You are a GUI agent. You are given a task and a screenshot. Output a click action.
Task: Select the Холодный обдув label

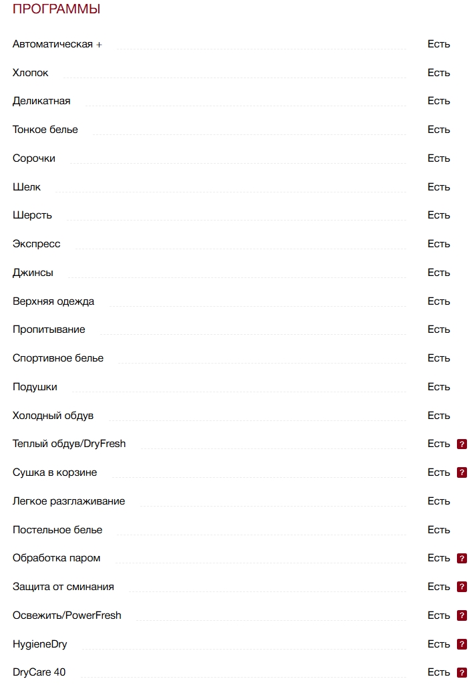point(53,416)
